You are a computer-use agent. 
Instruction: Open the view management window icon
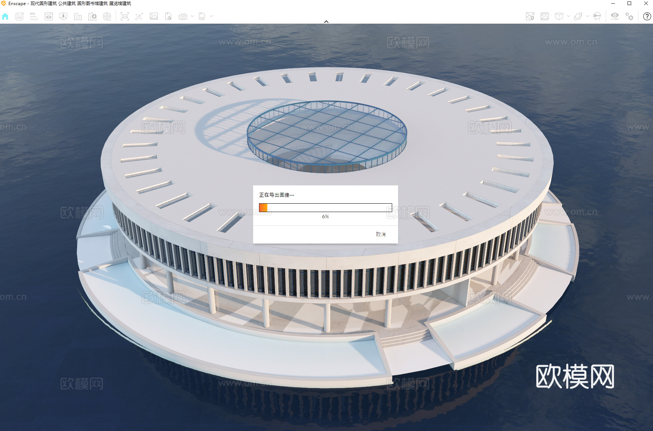49,16
